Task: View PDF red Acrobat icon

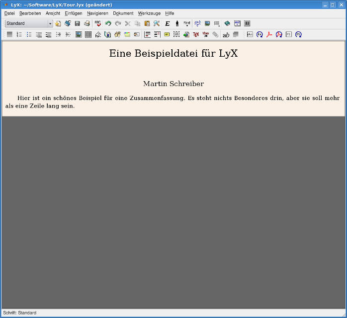Action: click(x=269, y=34)
